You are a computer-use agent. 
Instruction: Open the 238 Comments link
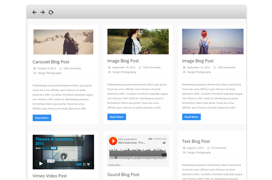pyautogui.click(x=72, y=68)
